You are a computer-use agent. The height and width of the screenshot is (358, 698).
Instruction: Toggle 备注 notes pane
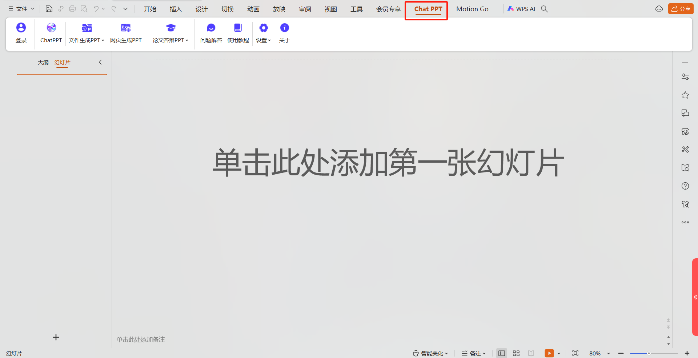474,353
